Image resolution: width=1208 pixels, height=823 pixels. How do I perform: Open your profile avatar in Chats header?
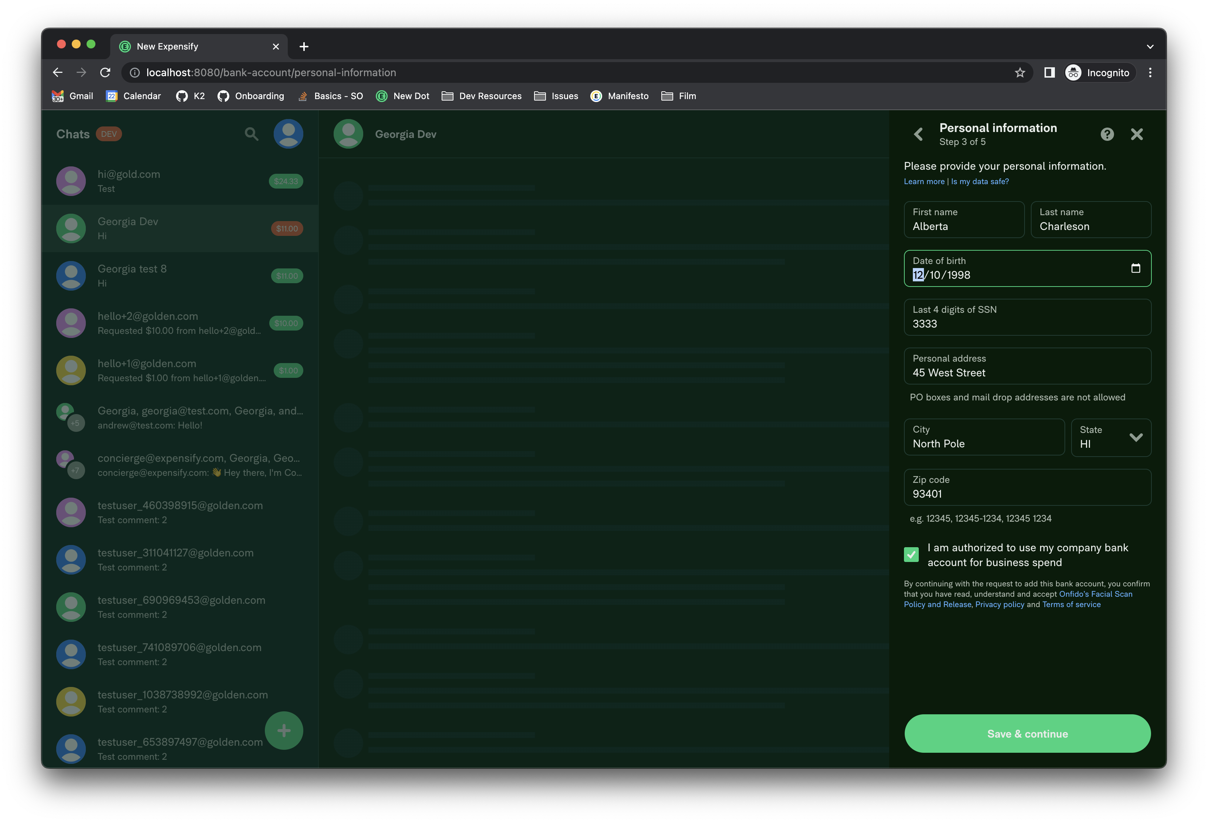click(288, 134)
